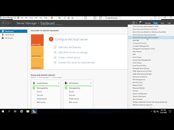The height and width of the screenshot is (130, 174).
Task: Close the win 19 server tab
Action: (119, 18)
